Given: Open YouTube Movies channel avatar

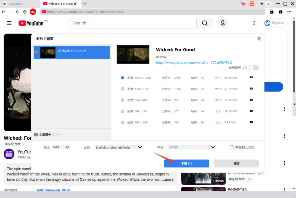Looking at the screenshot, I should pyautogui.click(x=9, y=154).
